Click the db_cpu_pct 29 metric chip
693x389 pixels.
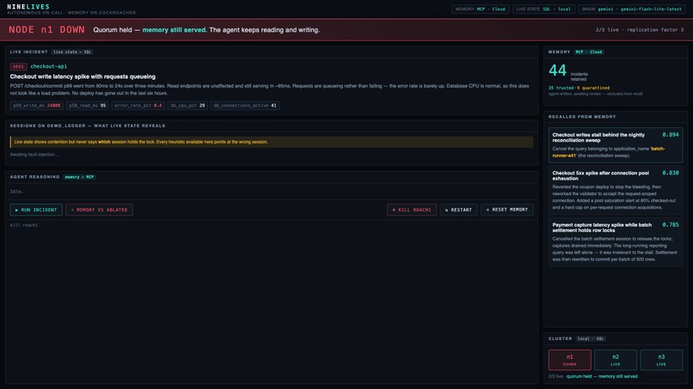(187, 106)
